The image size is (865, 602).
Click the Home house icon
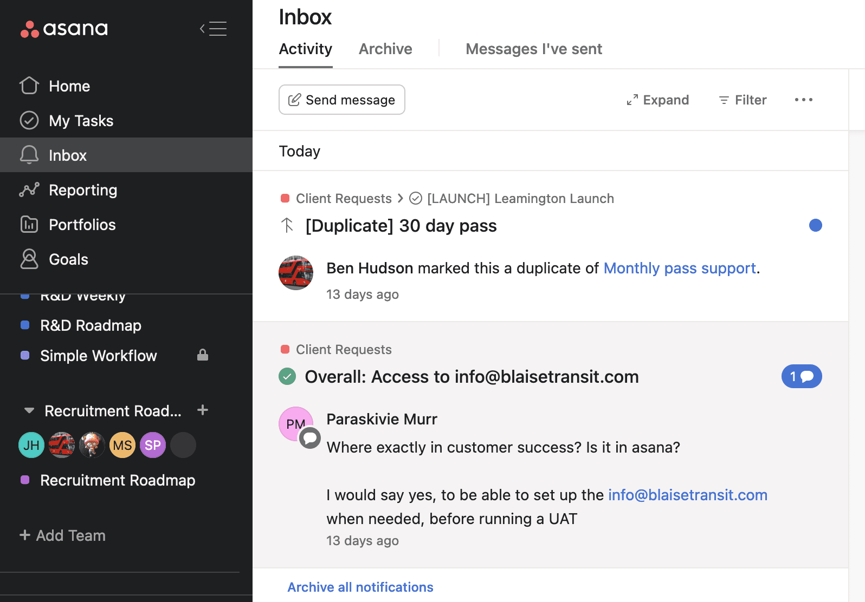(x=29, y=86)
